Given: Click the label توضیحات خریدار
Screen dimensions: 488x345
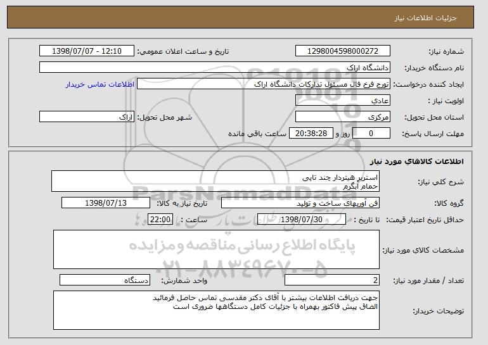Looking at the screenshot, I should (438, 311).
